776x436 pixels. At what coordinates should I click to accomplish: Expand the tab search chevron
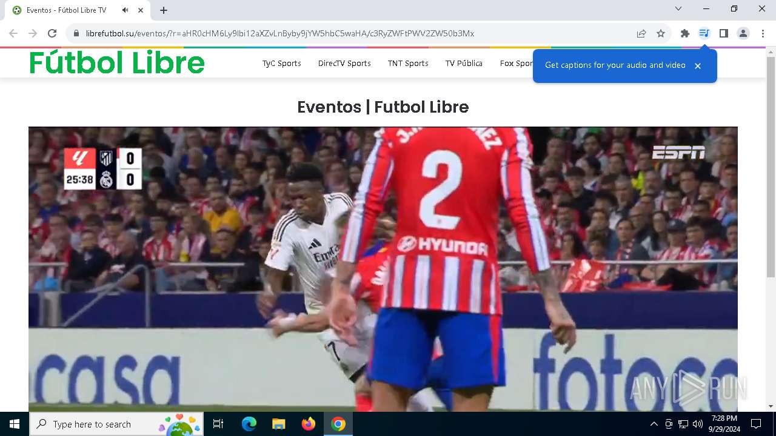click(678, 8)
